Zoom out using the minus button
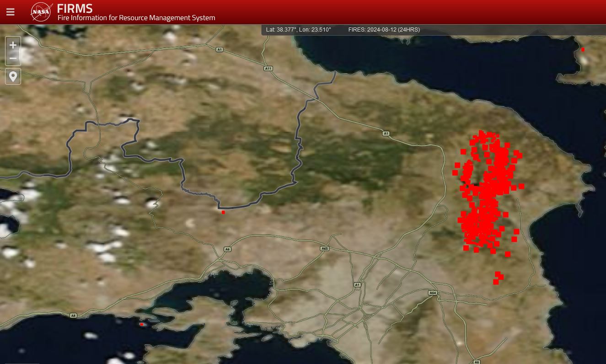Screen dimensions: 606x364 (13, 59)
